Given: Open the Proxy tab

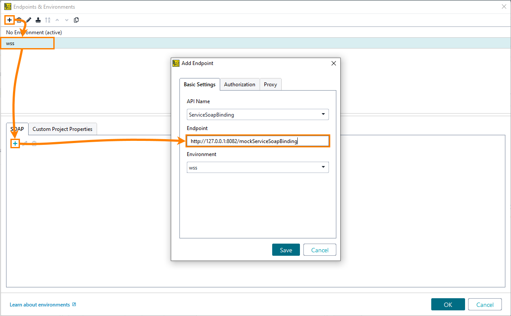Looking at the screenshot, I should [x=270, y=85].
